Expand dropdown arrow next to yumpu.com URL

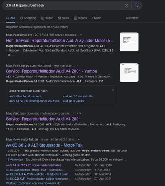tap(77, 65)
